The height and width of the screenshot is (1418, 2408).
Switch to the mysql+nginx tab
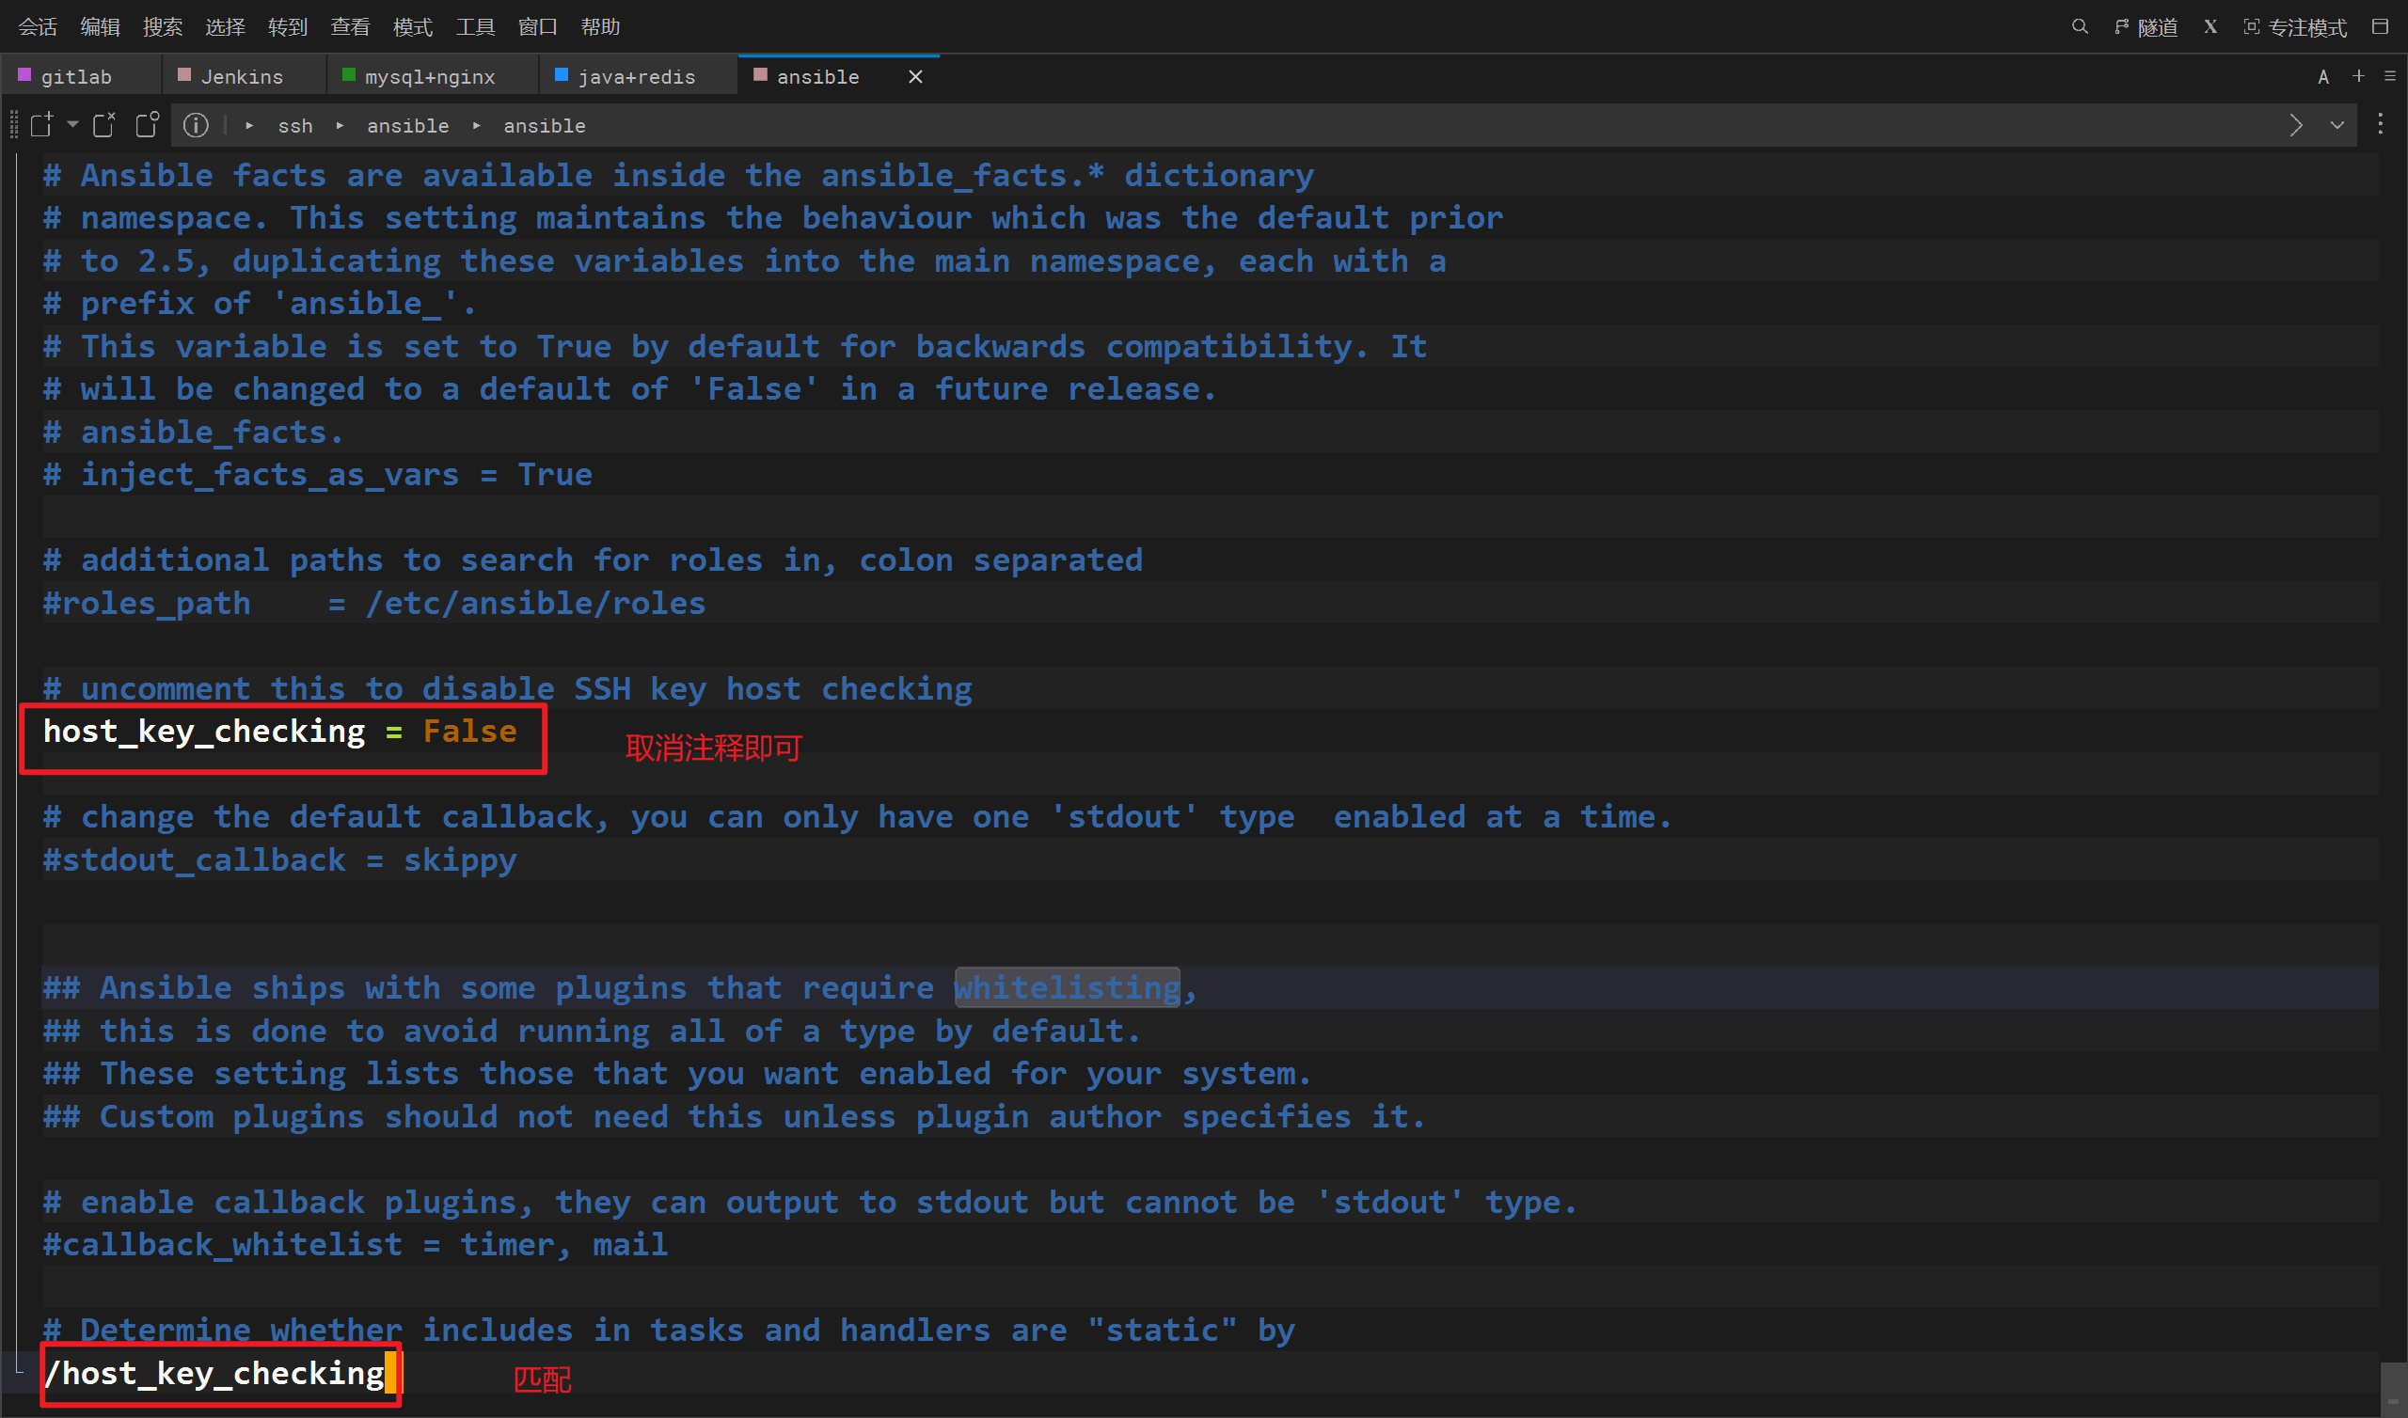click(429, 76)
